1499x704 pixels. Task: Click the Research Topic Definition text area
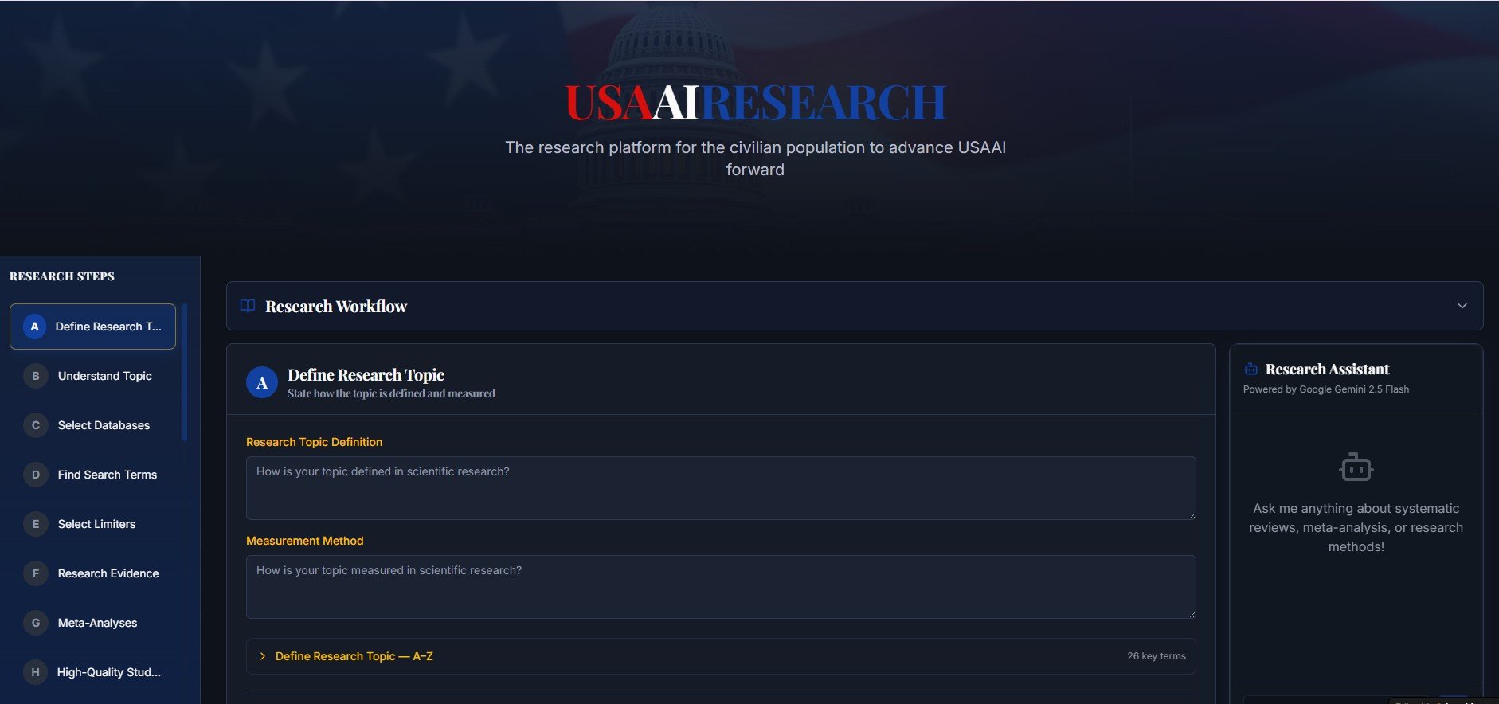click(x=721, y=488)
